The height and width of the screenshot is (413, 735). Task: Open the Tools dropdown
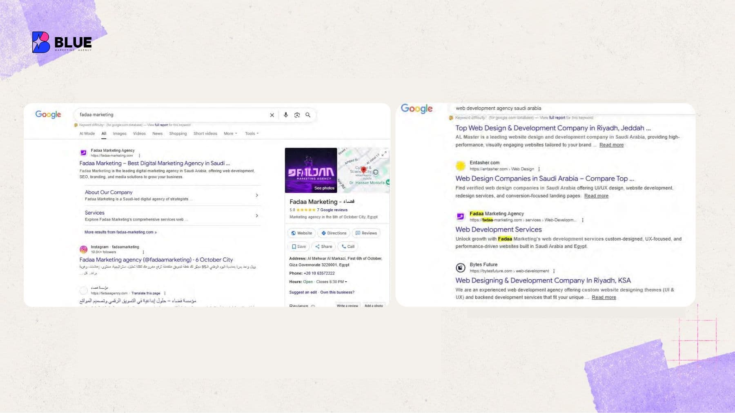tap(252, 133)
